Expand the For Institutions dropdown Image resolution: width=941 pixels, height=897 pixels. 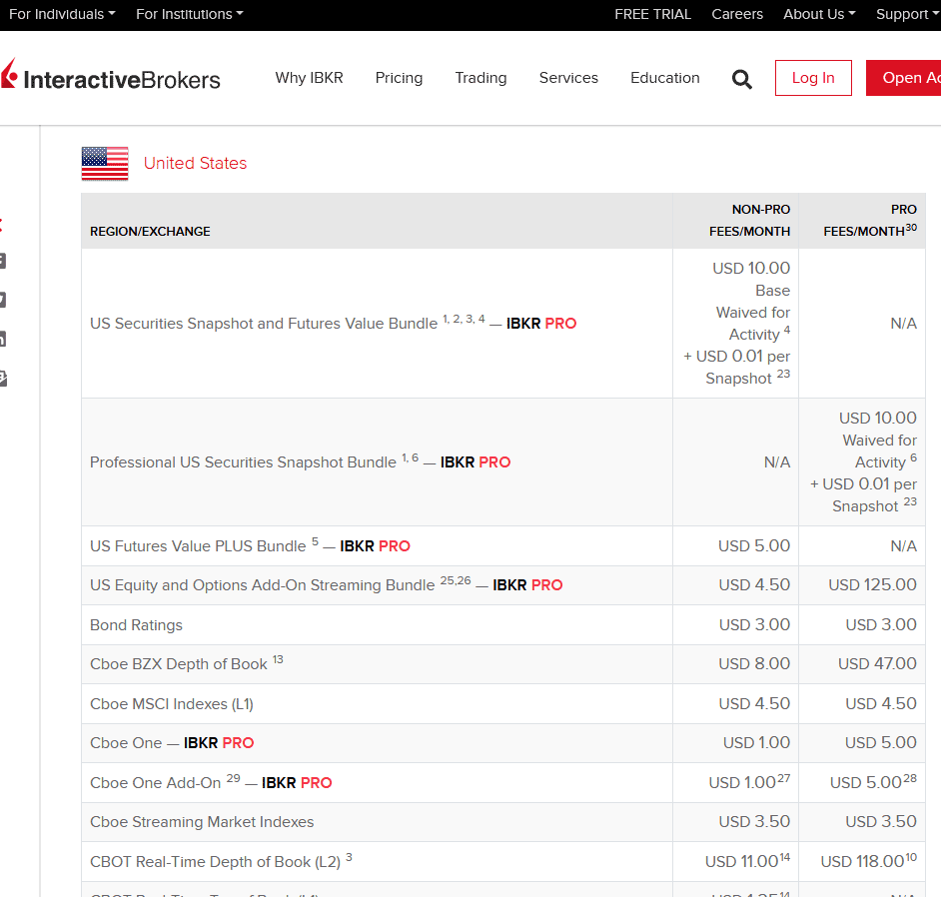click(190, 14)
